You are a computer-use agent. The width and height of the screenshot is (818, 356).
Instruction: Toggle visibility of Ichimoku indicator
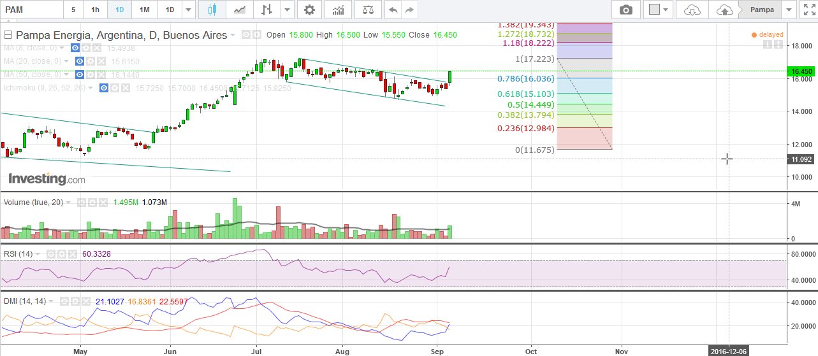pos(103,88)
